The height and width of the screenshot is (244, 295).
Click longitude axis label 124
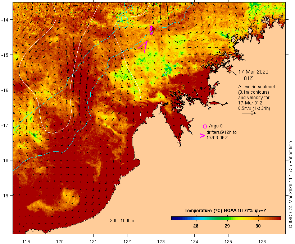pyautogui.click(x=195, y=241)
